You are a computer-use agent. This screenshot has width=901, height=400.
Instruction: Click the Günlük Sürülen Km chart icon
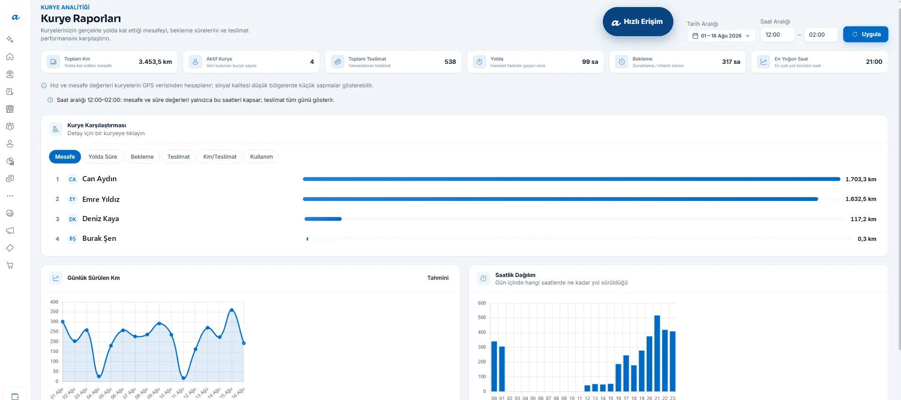coord(55,278)
